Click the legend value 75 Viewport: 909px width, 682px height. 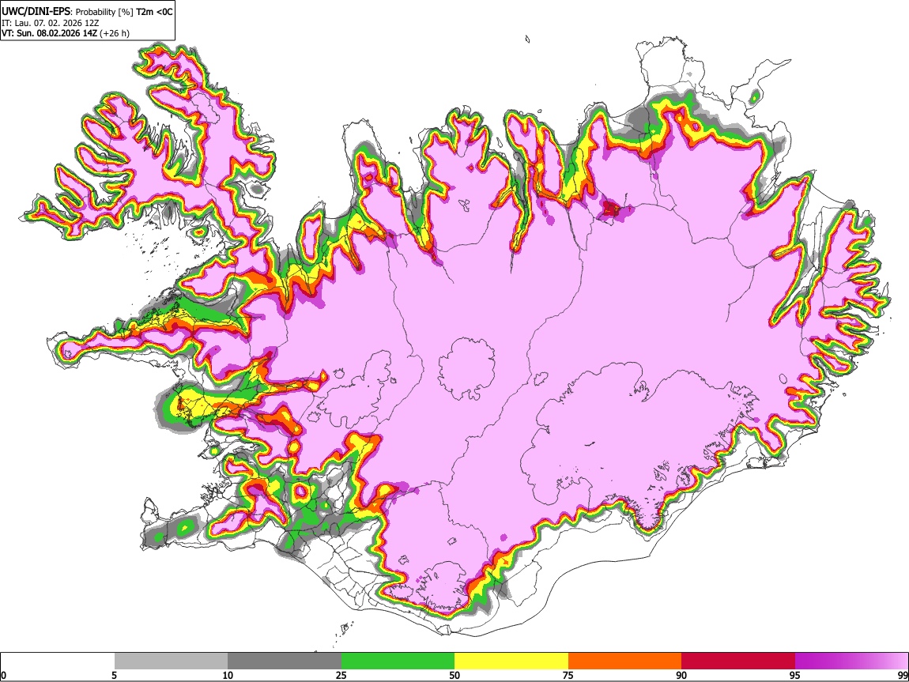pyautogui.click(x=568, y=676)
